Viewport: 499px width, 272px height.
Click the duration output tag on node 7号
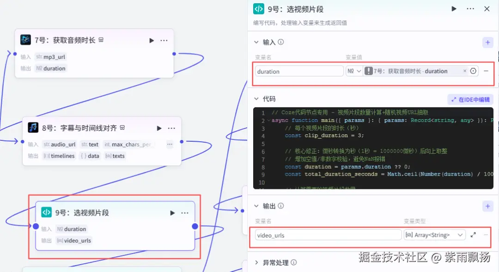pyautogui.click(x=51, y=68)
